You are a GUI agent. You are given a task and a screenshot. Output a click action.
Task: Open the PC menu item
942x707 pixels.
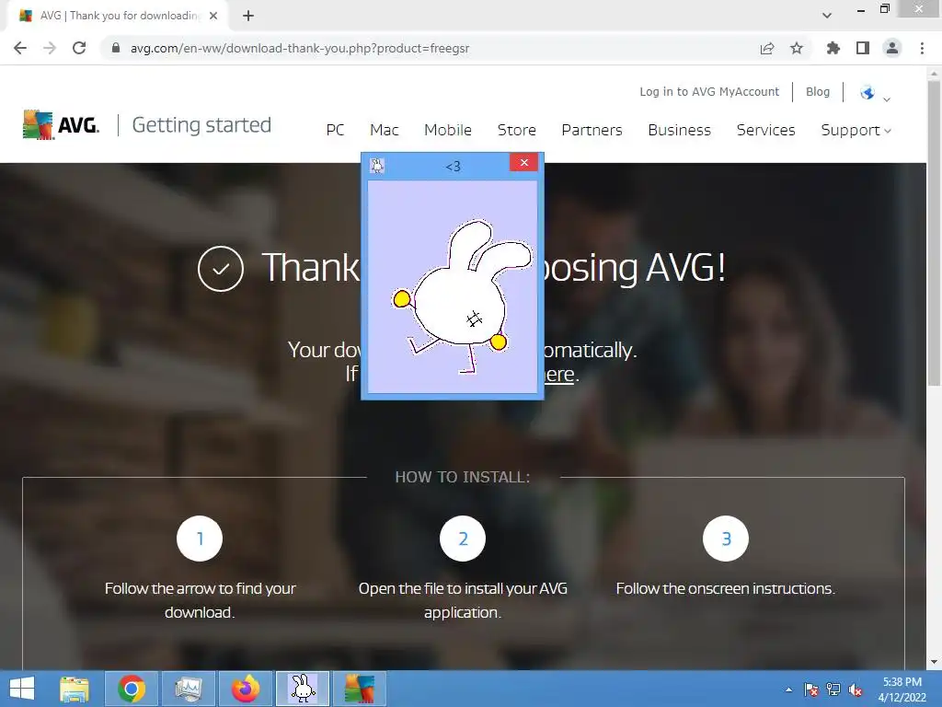point(335,130)
